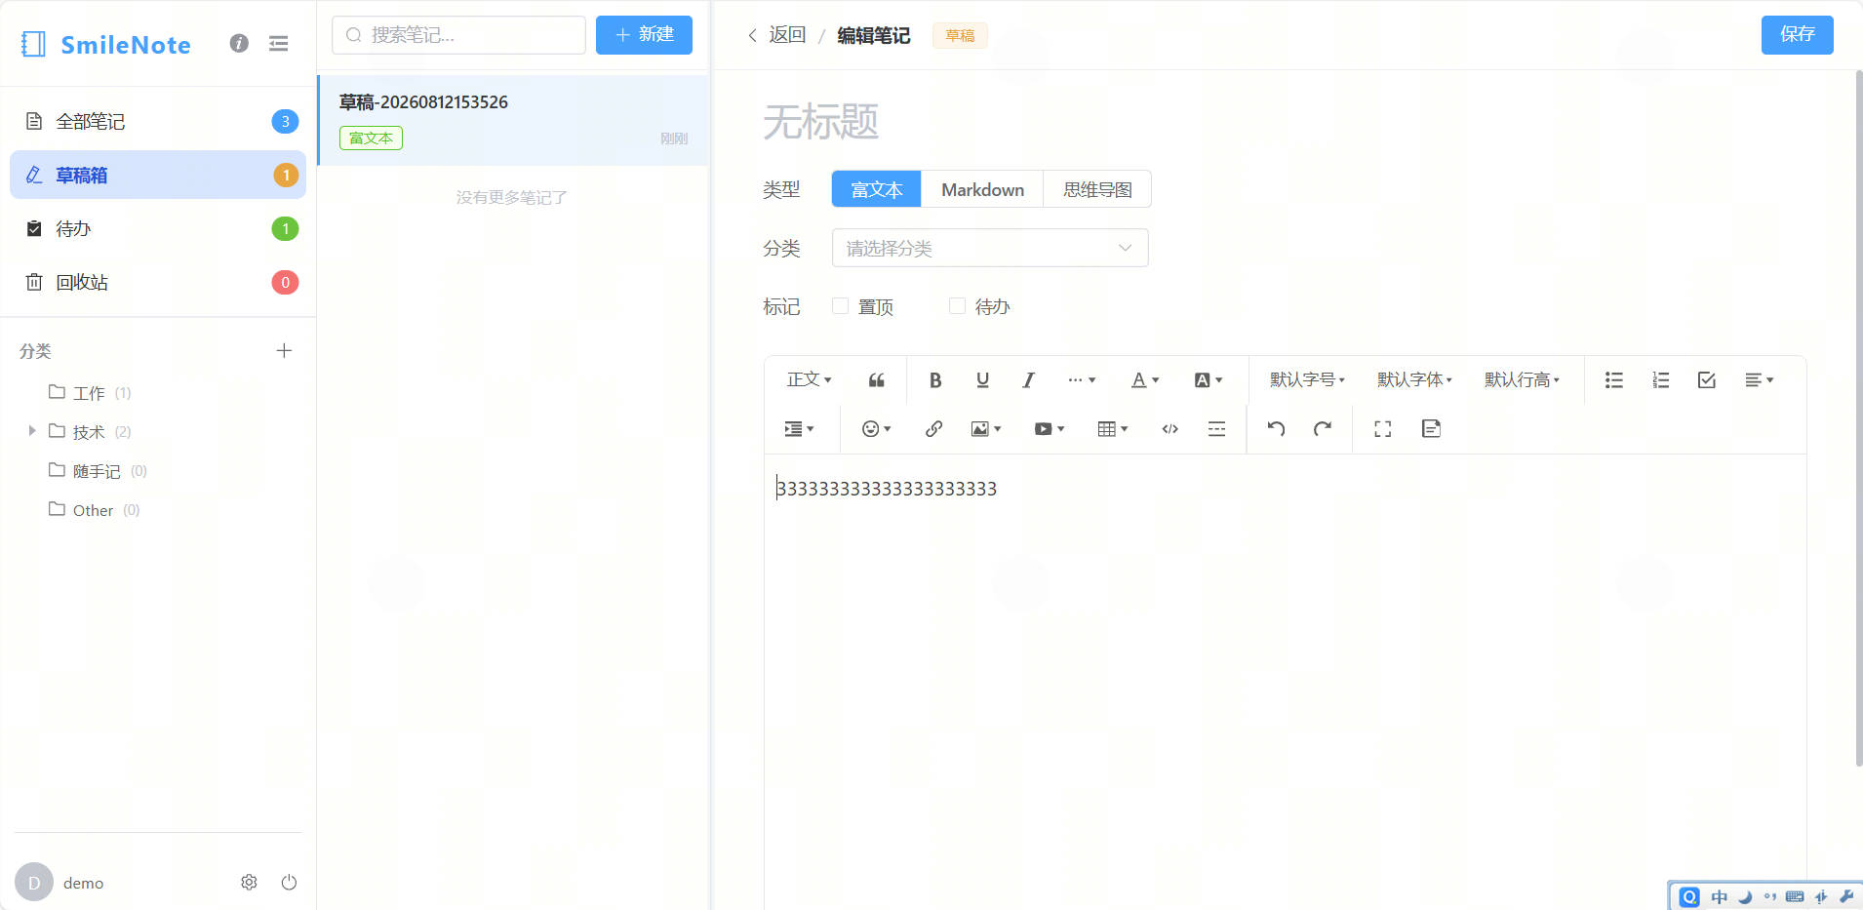The image size is (1863, 910).
Task: Toggle bold formatting
Action: (934, 380)
